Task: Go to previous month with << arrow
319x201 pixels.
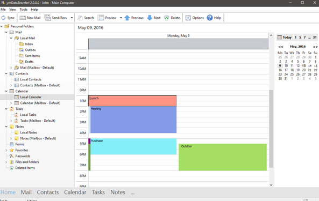Action: [x=281, y=47]
